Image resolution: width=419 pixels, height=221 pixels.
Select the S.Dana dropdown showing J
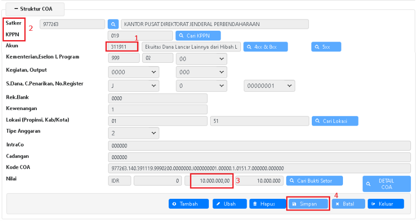[133, 86]
